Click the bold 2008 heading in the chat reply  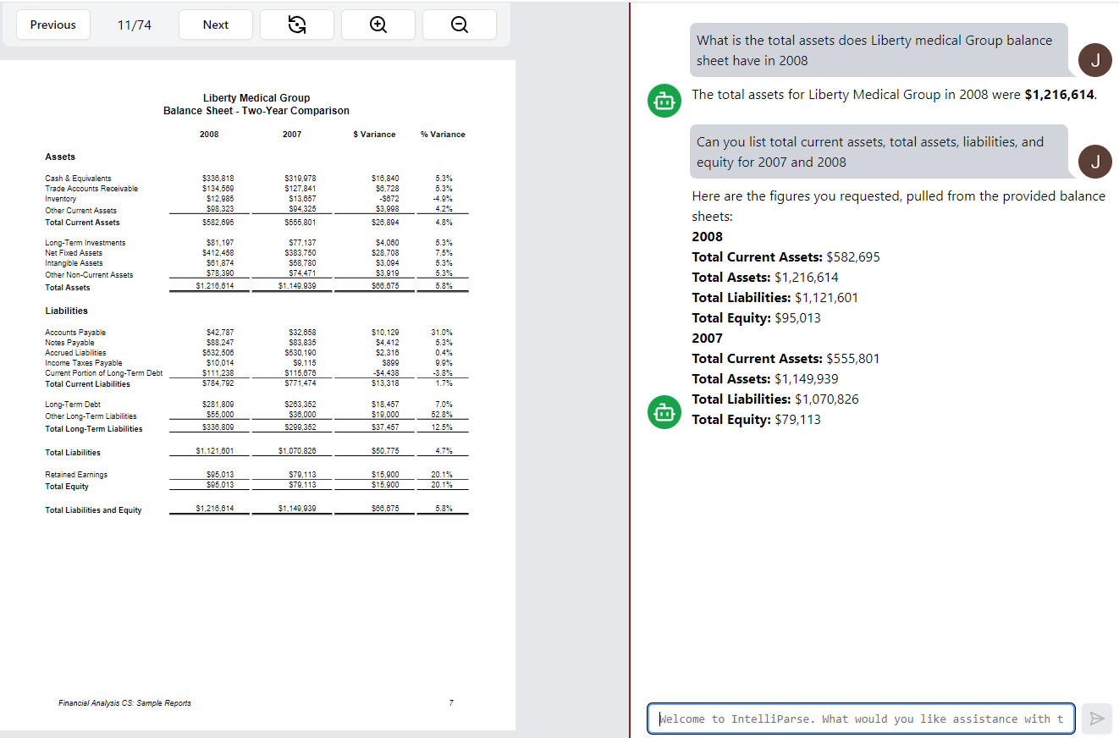point(708,237)
